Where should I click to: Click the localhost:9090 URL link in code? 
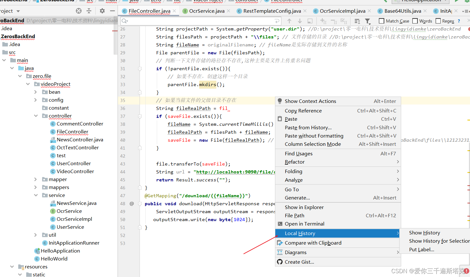235,172
